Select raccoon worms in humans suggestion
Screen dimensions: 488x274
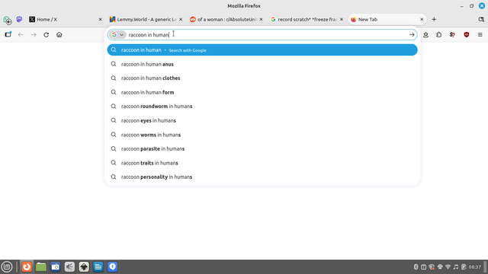pyautogui.click(x=262, y=135)
